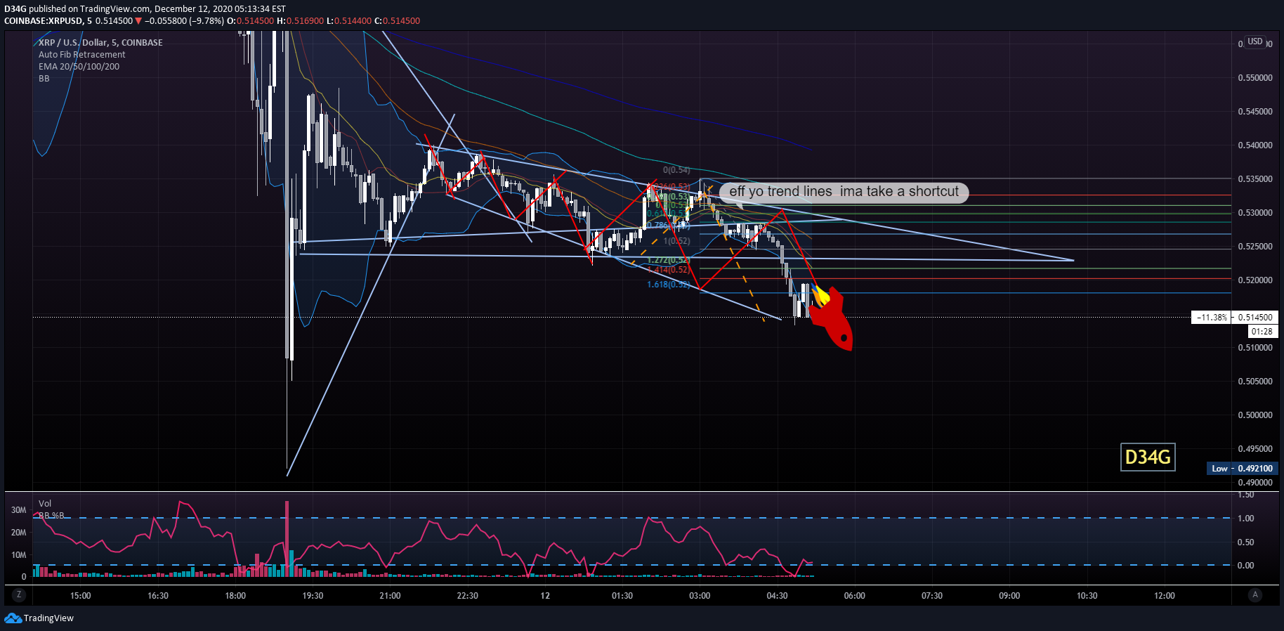Click the 0.500000 price axis label
This screenshot has height=631, width=1284.
(x=1255, y=415)
